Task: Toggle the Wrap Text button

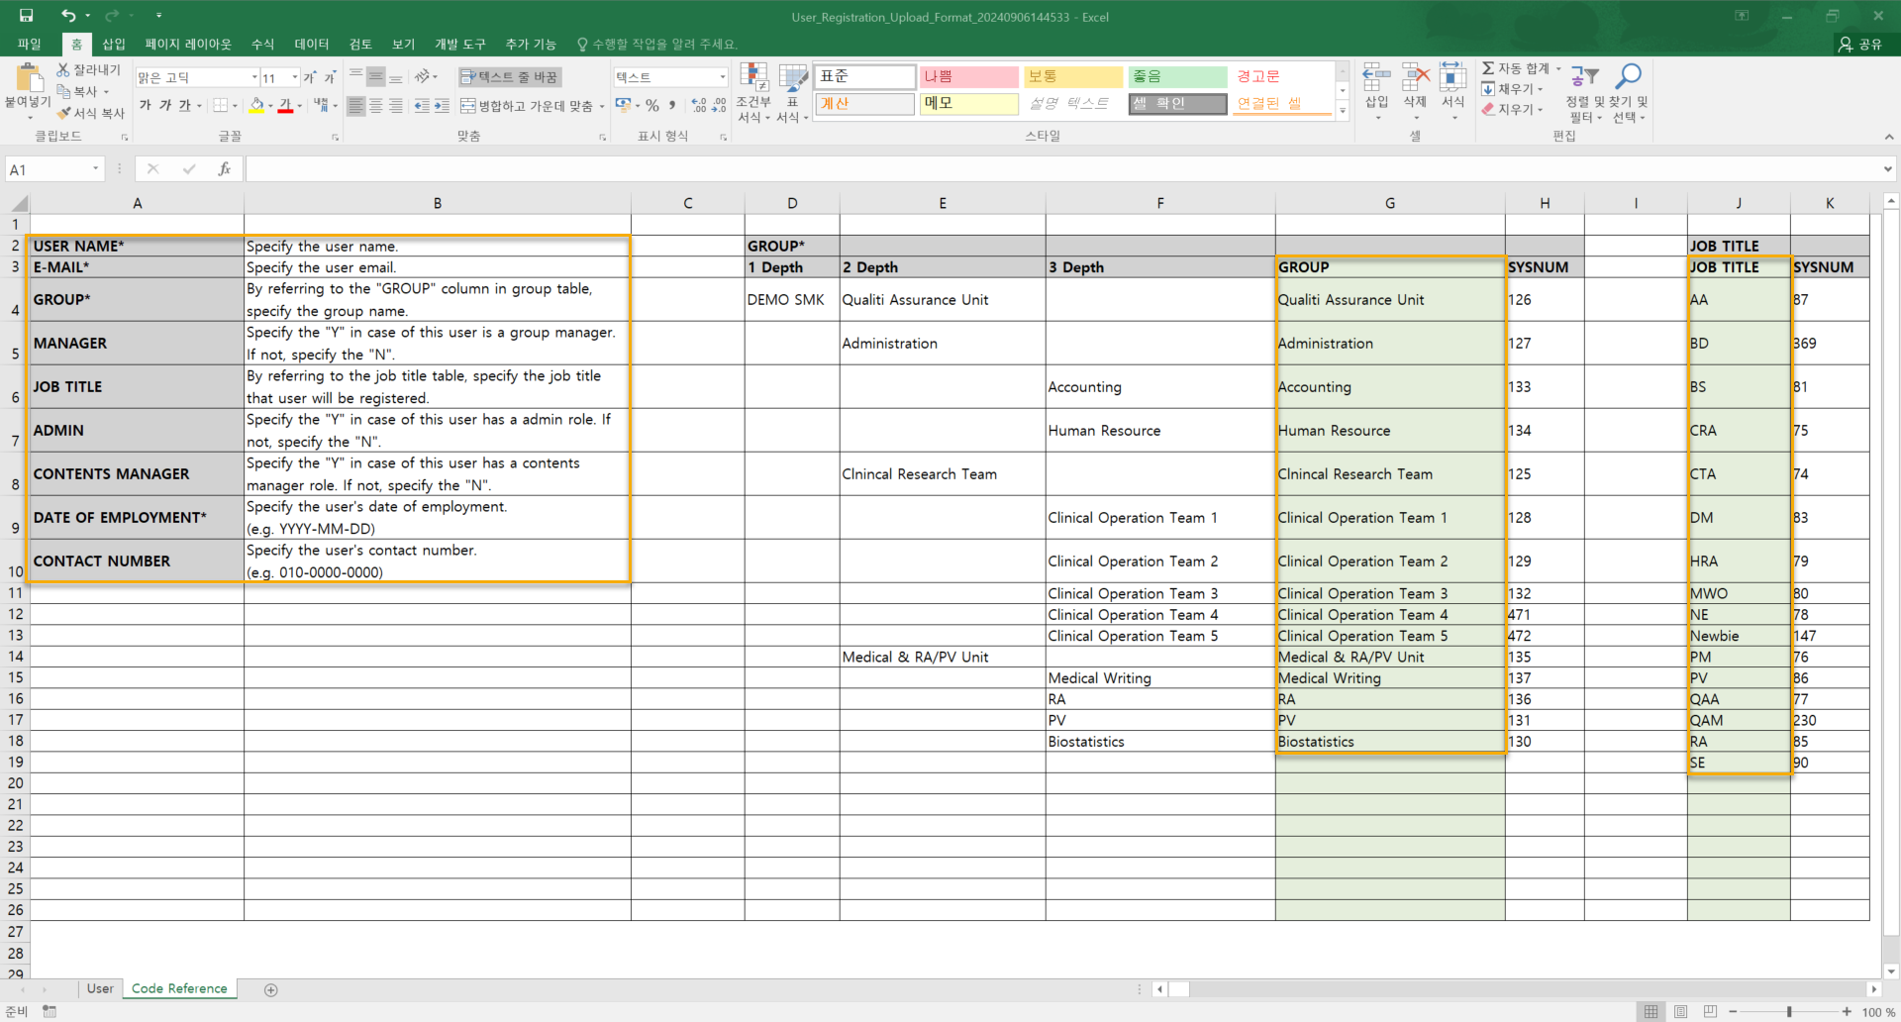Action: pos(510,76)
